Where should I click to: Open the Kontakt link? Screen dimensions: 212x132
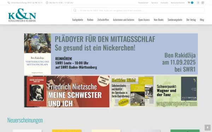point(164,3)
